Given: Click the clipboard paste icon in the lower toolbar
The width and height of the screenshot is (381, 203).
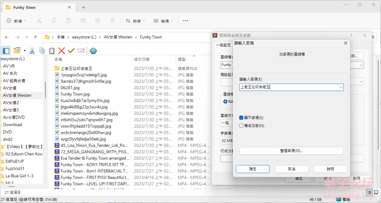Looking at the screenshot, I should point(51,51).
